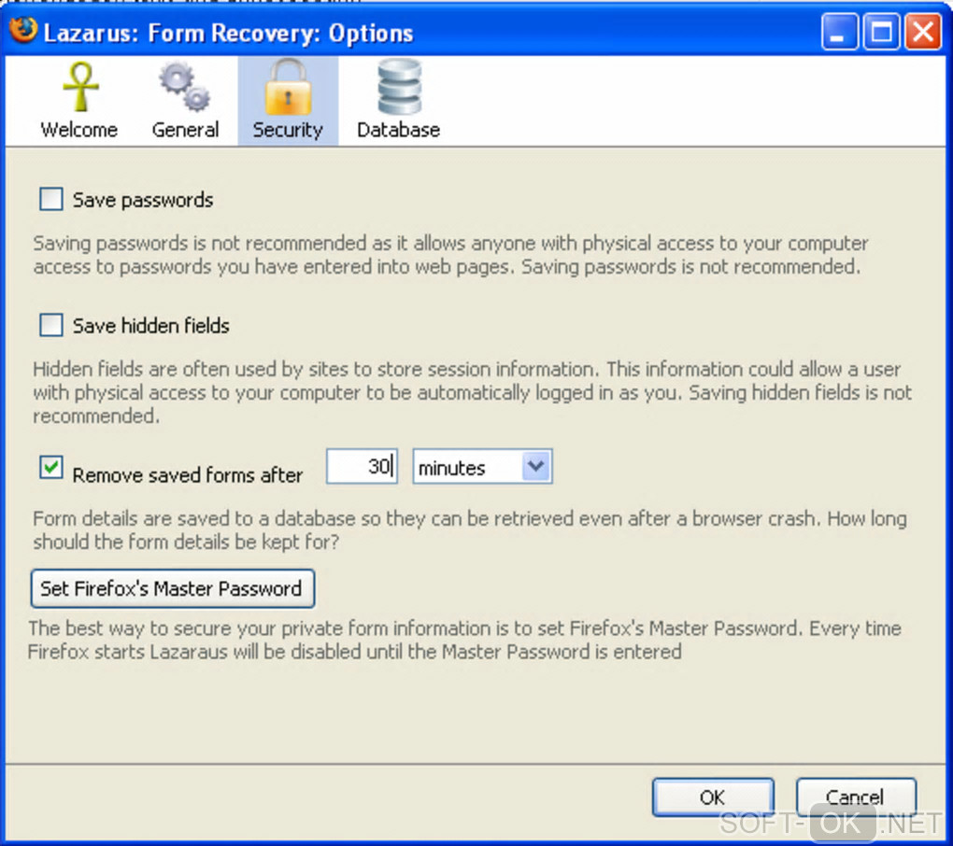Click Set Firefox's Master Password button
The image size is (953, 846).
pyautogui.click(x=173, y=588)
